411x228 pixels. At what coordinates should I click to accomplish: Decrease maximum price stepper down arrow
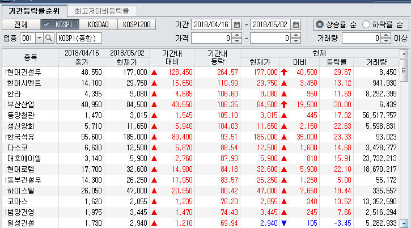(x=296, y=41)
